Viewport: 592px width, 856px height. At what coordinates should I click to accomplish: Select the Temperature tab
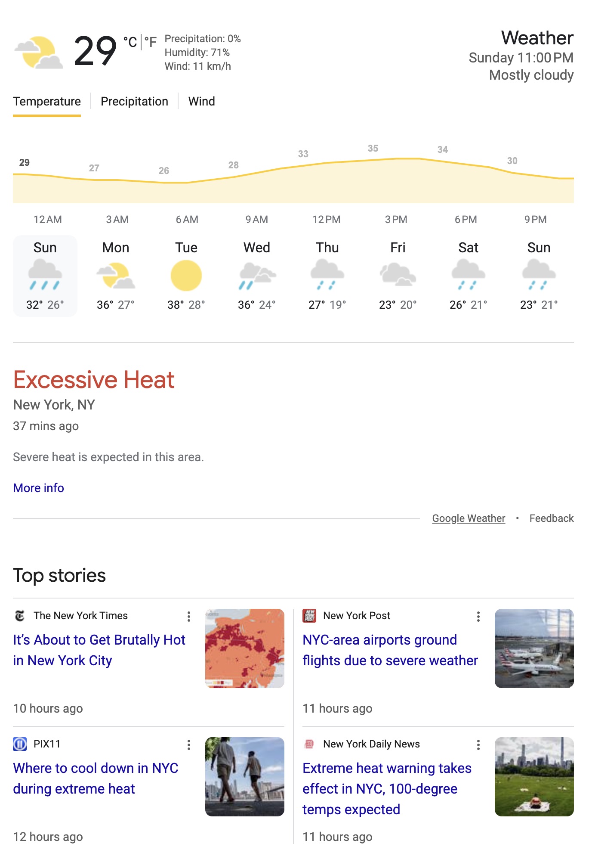[47, 101]
